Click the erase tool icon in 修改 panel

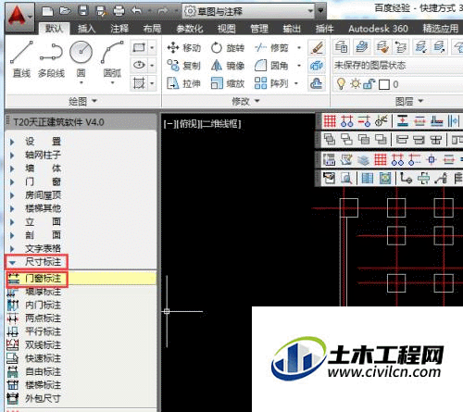click(317, 48)
